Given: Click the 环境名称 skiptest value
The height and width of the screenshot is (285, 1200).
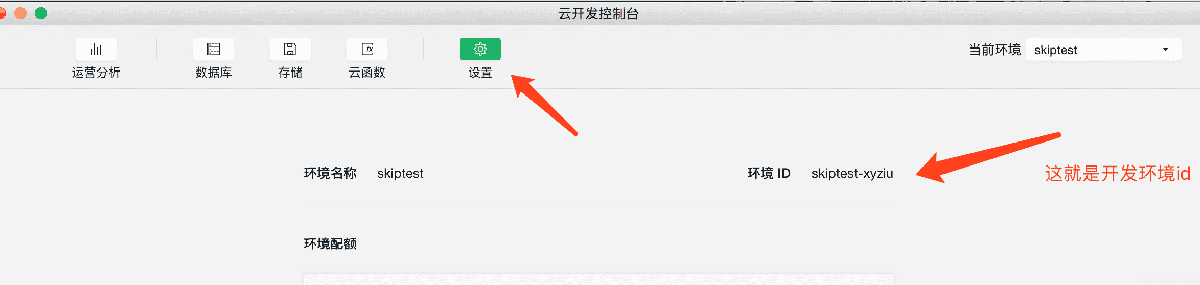Looking at the screenshot, I should click(x=400, y=173).
